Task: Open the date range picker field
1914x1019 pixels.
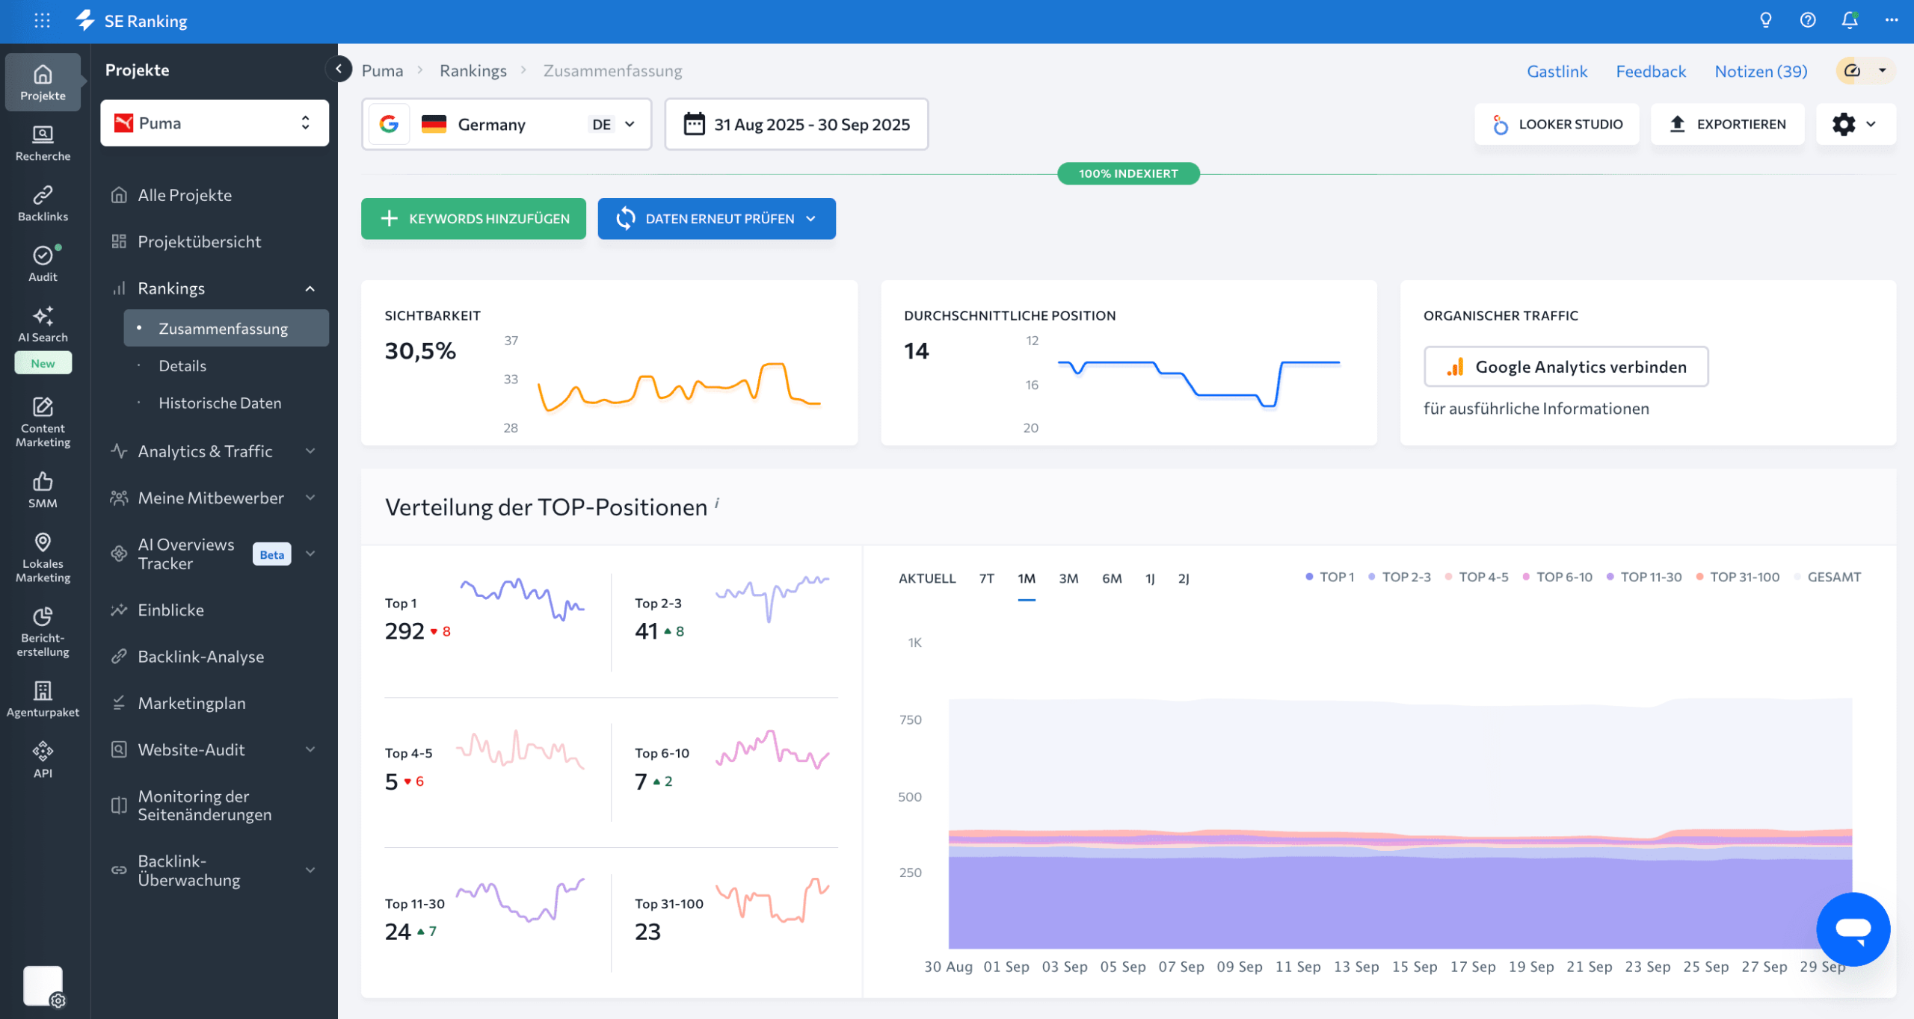Action: (796, 124)
